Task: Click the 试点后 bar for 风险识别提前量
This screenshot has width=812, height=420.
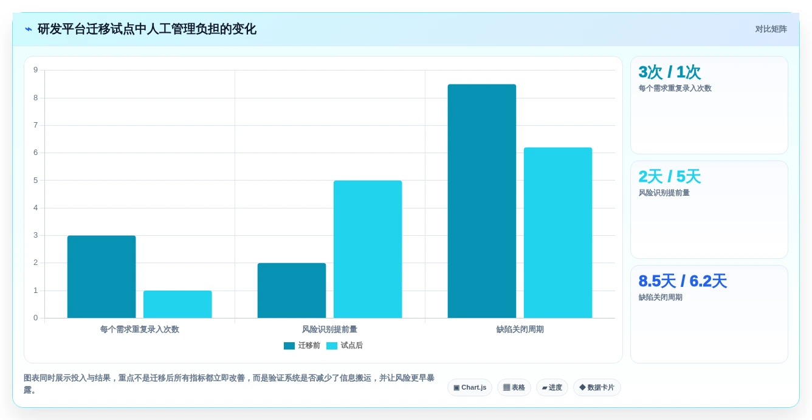Action: (x=368, y=249)
